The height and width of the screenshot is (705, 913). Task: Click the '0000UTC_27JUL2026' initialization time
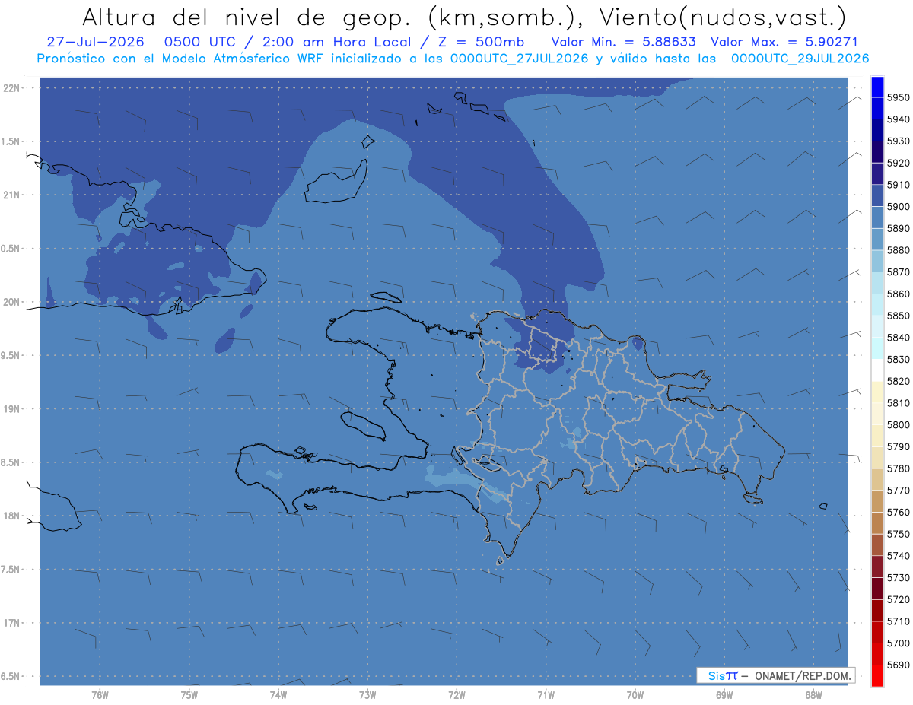click(x=520, y=59)
